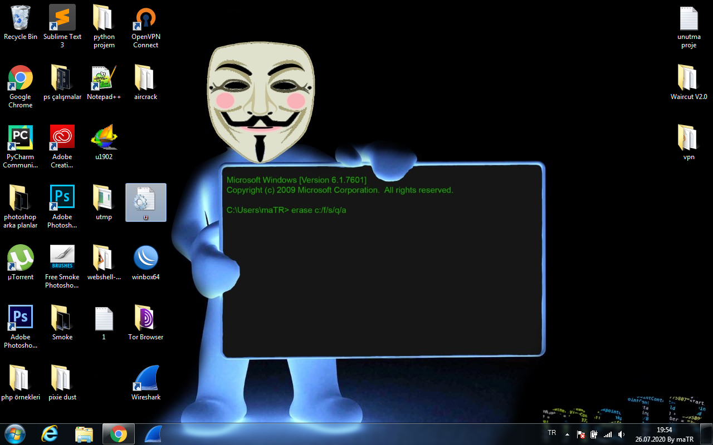
Task: Open Wireshark from the taskbar
Action: click(x=152, y=434)
